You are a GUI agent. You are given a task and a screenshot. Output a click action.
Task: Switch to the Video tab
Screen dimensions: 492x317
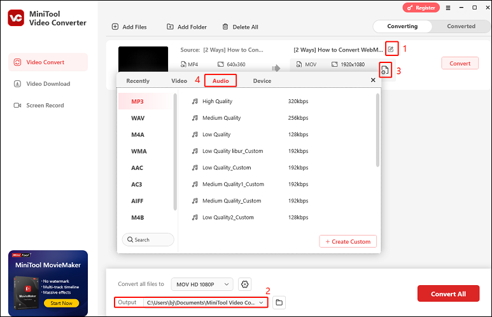tap(179, 81)
